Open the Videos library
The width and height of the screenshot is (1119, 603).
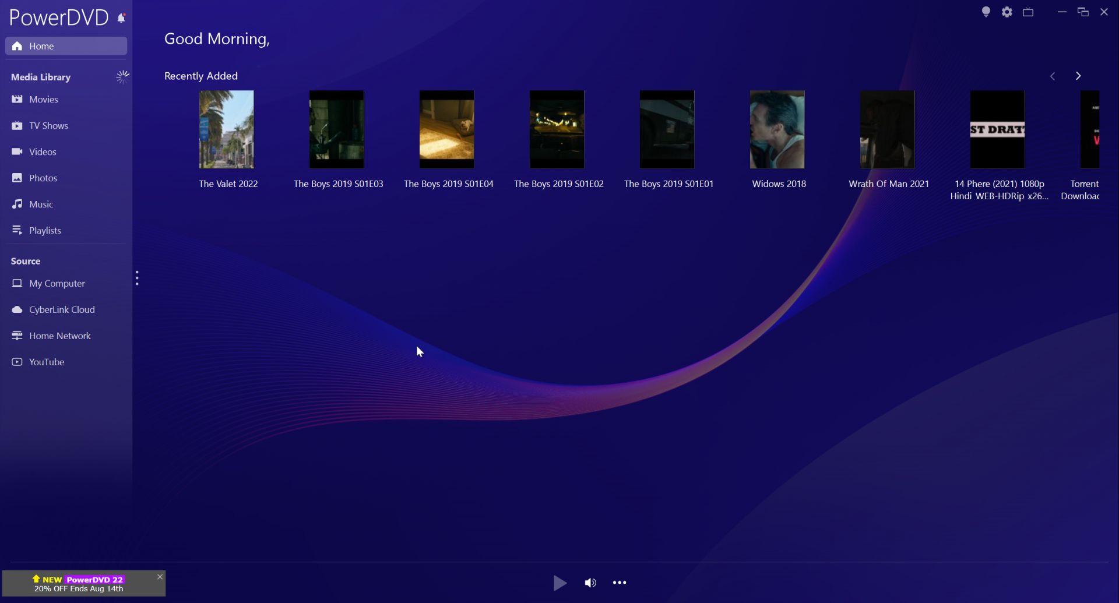pos(66,152)
